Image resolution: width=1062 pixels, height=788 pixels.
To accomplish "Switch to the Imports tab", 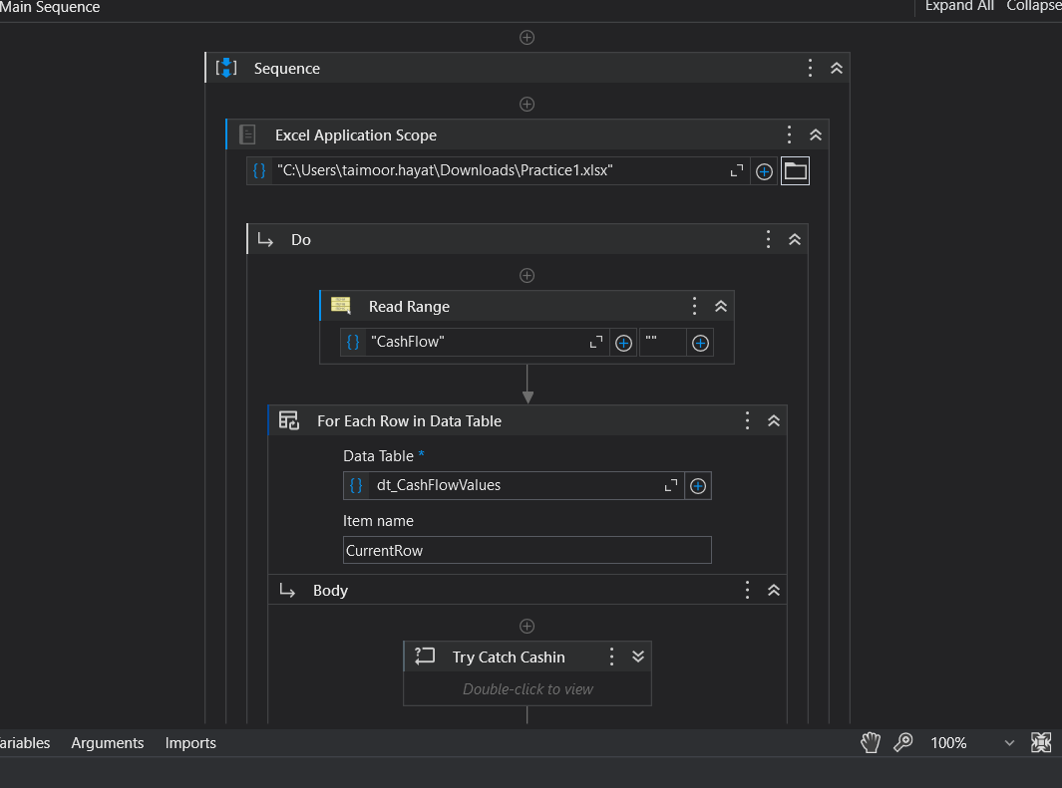I will pyautogui.click(x=190, y=743).
